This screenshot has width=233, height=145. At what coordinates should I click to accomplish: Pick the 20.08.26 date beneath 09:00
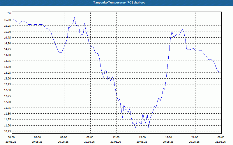[x=89, y=142]
